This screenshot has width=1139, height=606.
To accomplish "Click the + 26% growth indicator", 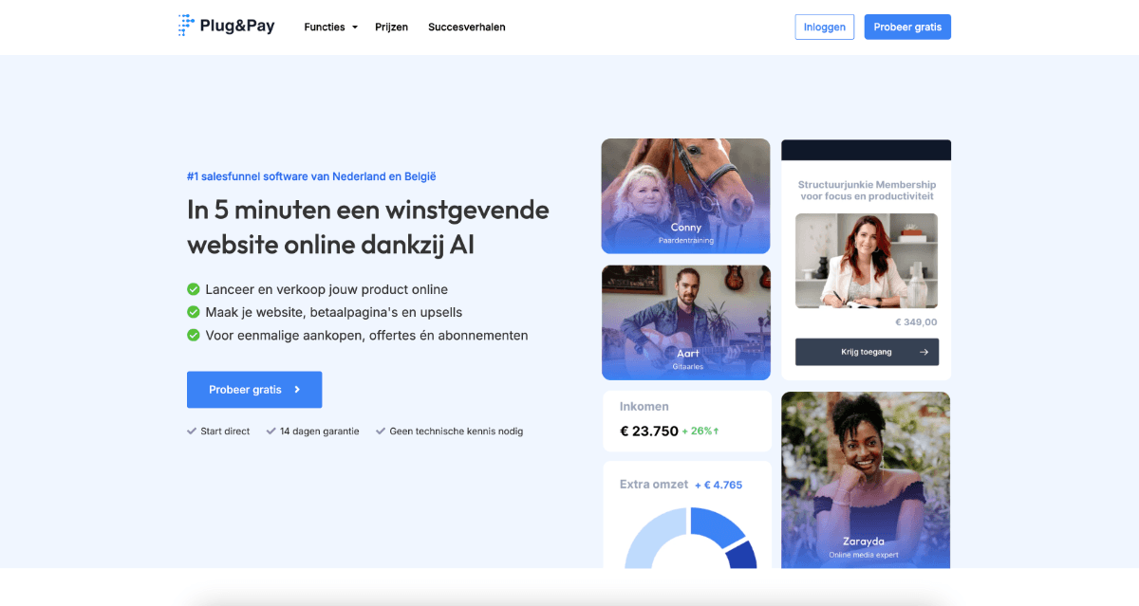I will click(x=700, y=431).
